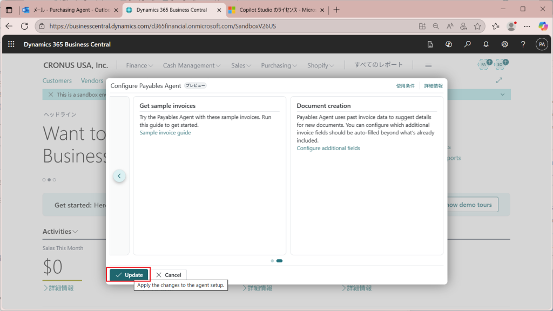Screen dimensions: 553x311
Task: Expand the Purchasing menu
Action: (x=279, y=65)
